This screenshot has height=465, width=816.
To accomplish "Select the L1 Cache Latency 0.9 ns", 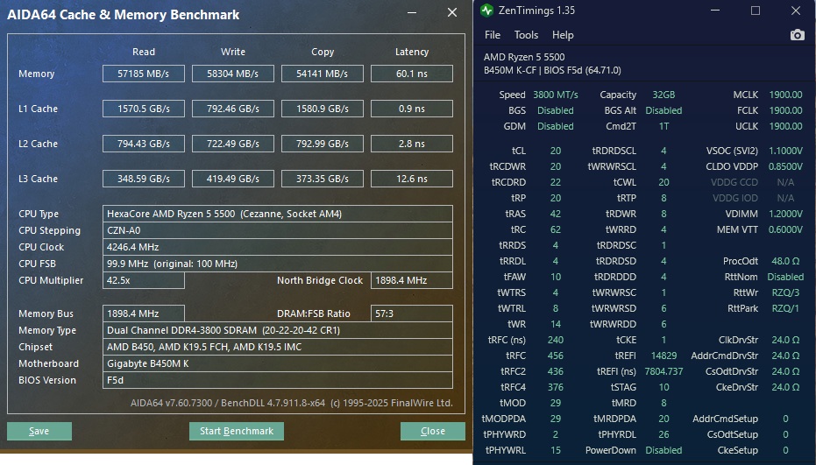I will coord(412,109).
